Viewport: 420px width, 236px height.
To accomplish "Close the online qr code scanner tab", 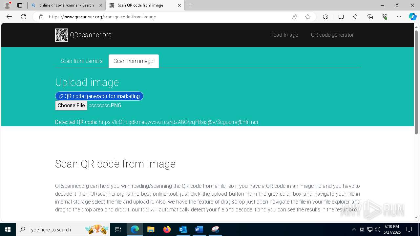I will point(101,5).
